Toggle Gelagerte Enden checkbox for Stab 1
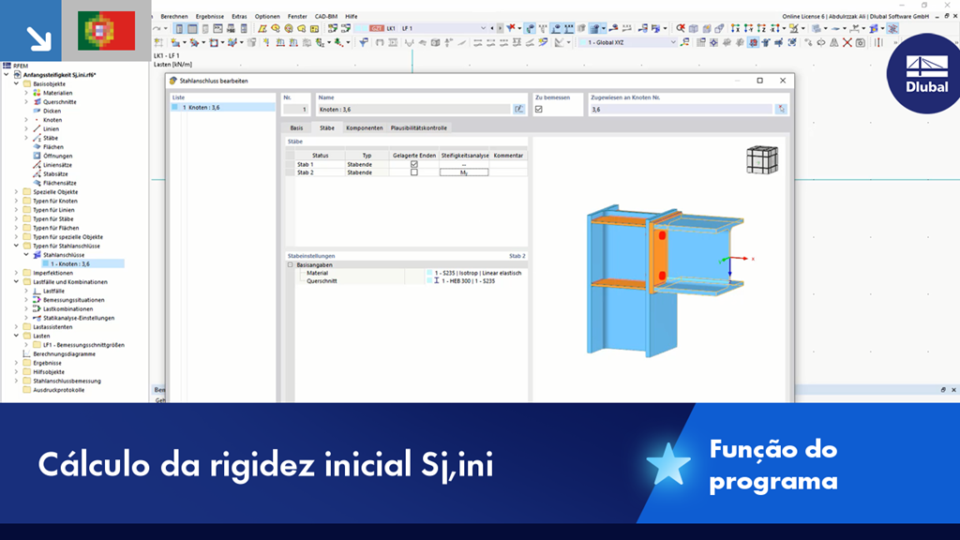 [413, 164]
